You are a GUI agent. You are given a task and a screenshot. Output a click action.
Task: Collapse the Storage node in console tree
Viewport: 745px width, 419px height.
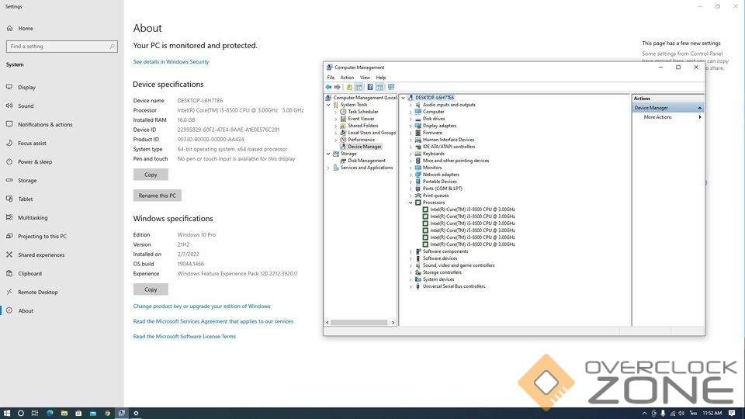point(328,154)
